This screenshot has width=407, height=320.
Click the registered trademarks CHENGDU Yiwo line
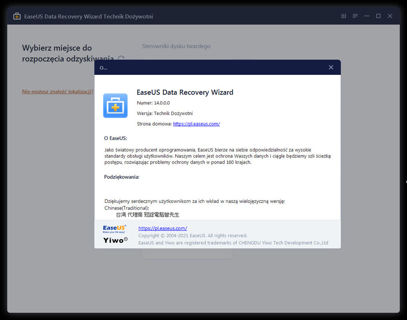(x=233, y=243)
